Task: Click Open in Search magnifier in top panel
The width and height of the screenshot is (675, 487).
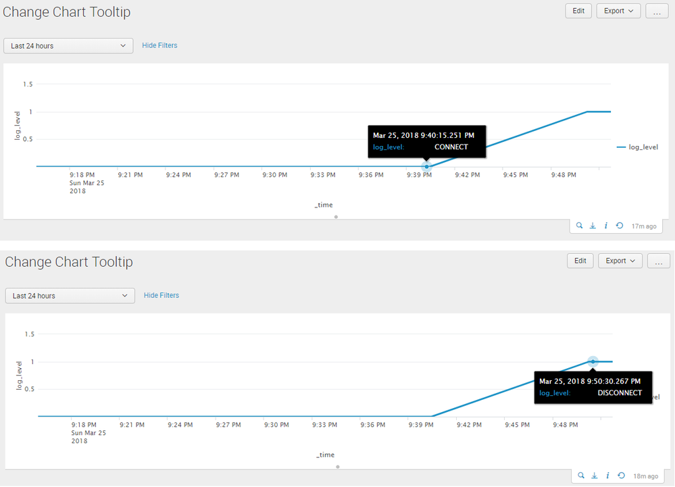Action: [580, 226]
